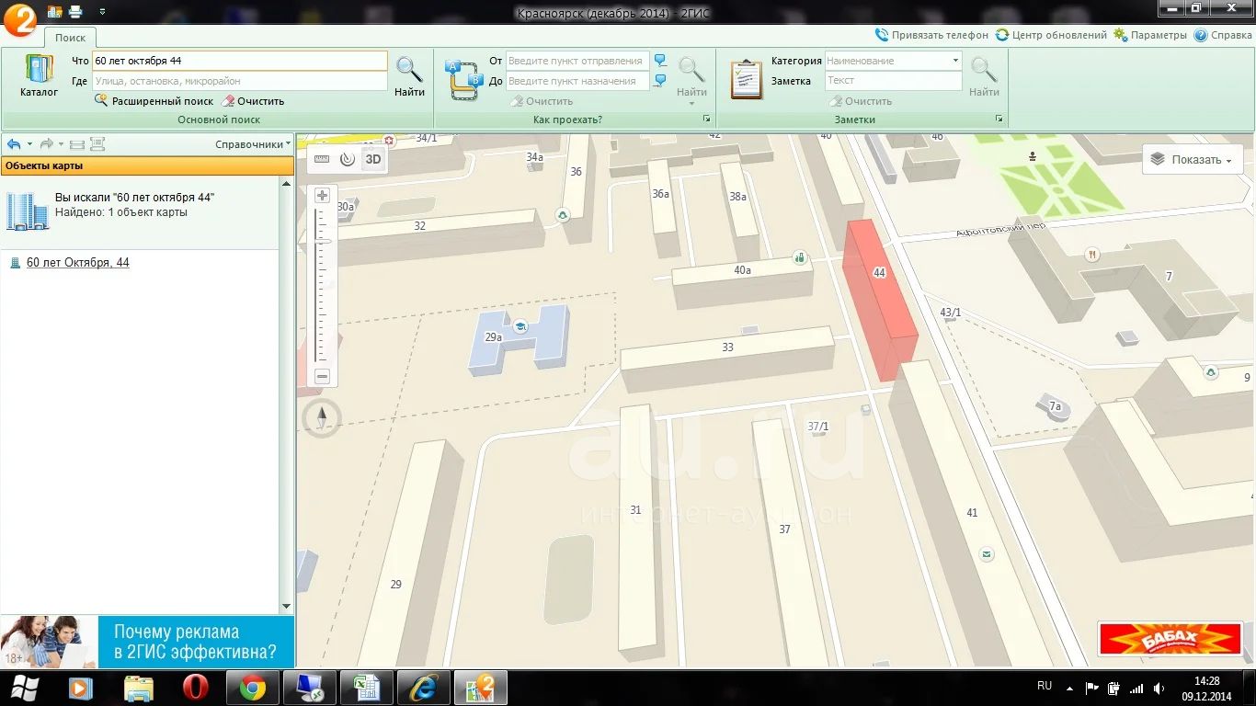Select the ruler measurement tool on map
Viewport: 1256px width, 706px height.
pyautogui.click(x=322, y=159)
